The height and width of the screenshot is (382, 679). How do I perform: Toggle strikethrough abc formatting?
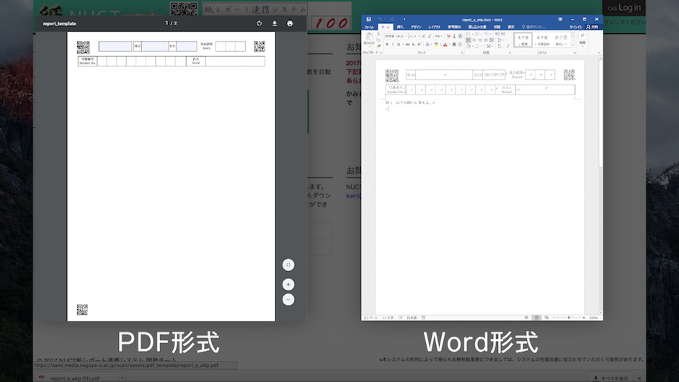407,44
